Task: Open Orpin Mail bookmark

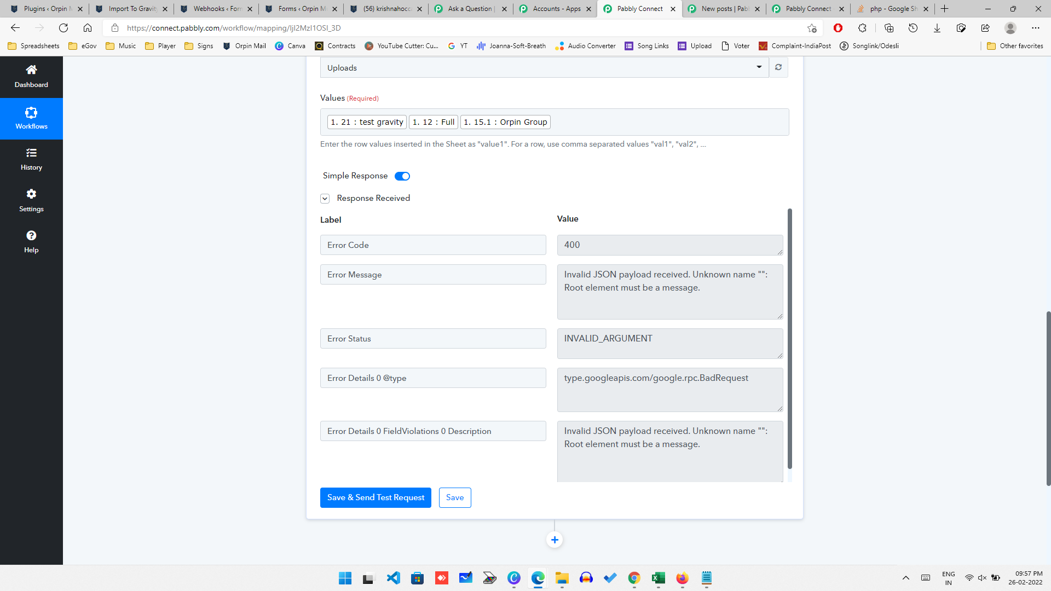Action: tap(244, 46)
